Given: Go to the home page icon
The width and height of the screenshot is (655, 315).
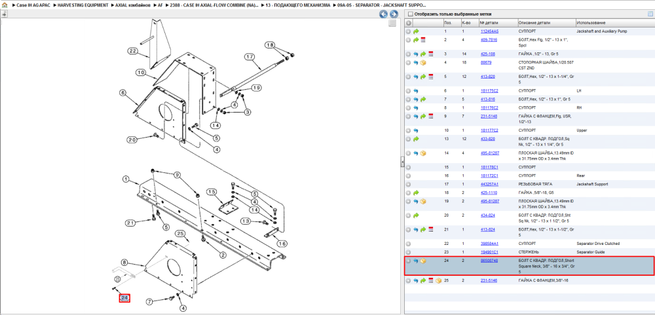Looking at the screenshot, I should (5, 5).
